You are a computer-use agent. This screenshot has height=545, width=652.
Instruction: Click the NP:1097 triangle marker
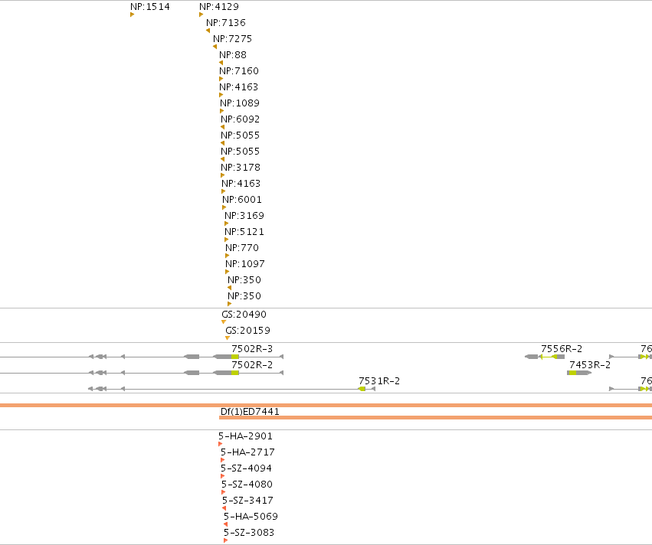pos(228,272)
